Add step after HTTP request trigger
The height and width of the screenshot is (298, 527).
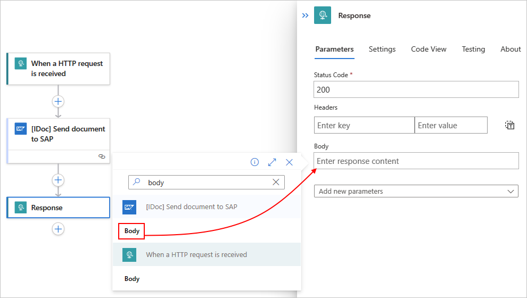coord(58,102)
